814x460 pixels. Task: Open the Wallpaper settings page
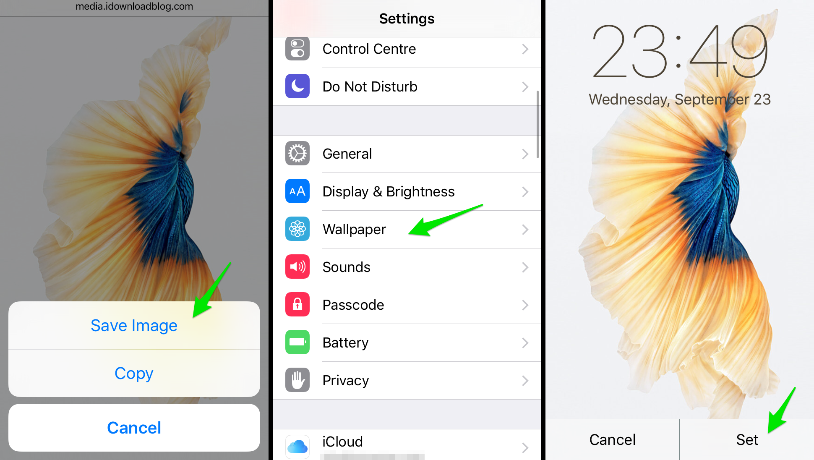pos(407,229)
